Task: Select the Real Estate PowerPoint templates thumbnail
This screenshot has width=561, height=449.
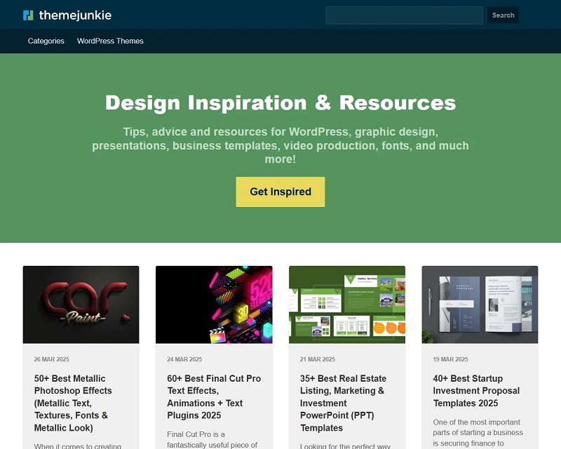Action: (347, 304)
